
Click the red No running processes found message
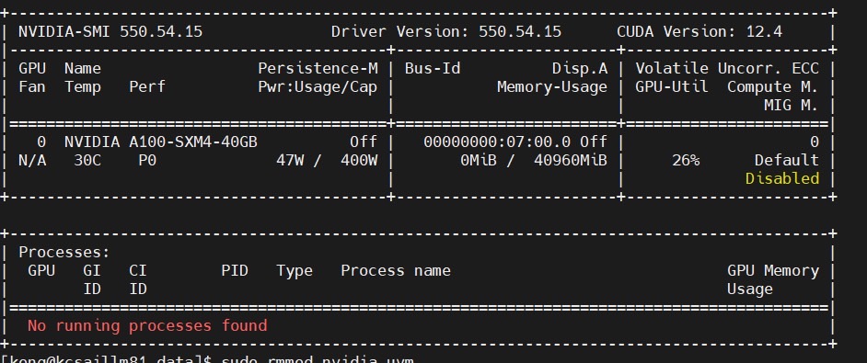147,325
